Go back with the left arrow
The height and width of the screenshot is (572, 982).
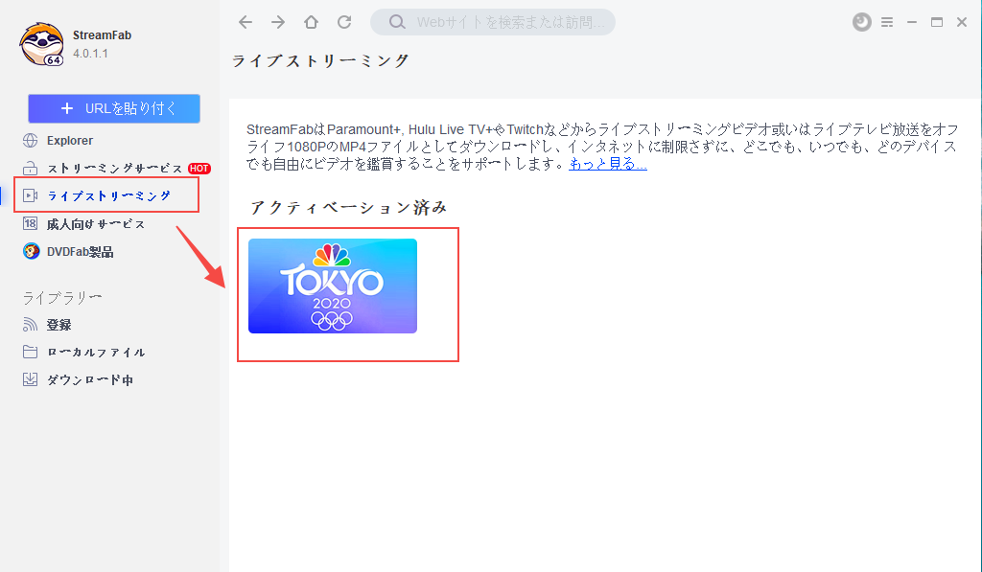245,22
